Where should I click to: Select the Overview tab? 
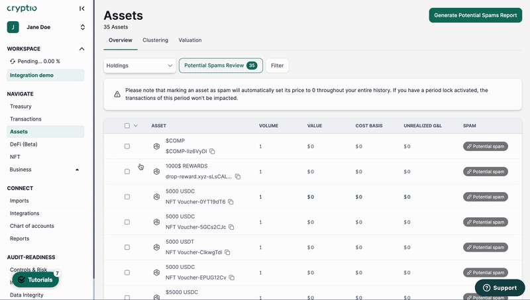[121, 40]
